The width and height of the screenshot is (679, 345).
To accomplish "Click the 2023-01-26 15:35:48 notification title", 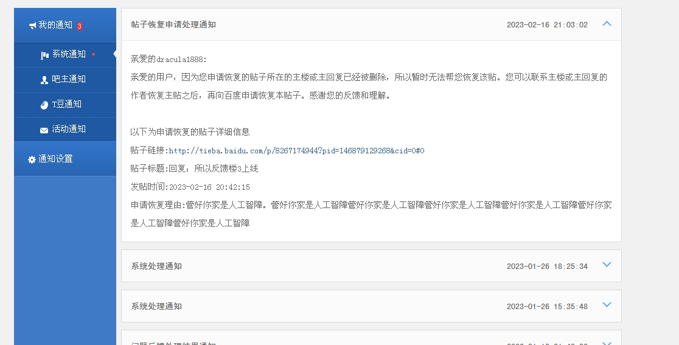I will pyautogui.click(x=156, y=307).
